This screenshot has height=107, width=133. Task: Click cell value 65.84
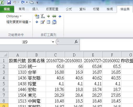[x=93, y=66]
